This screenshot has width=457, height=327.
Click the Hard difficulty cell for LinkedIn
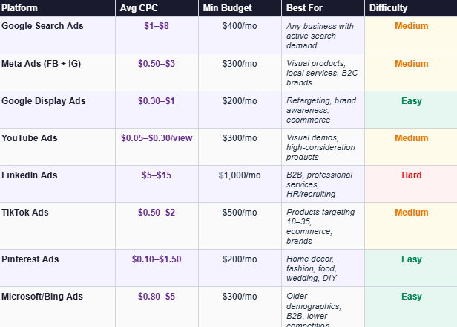[x=411, y=175]
